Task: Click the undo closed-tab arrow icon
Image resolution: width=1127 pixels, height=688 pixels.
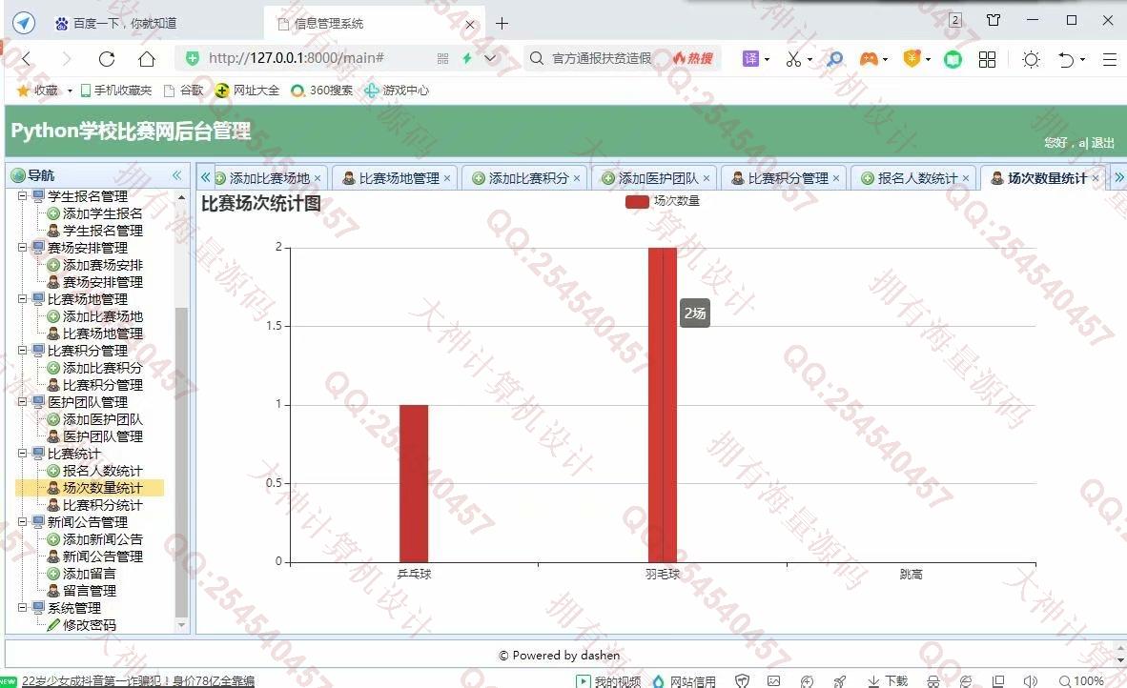Action: [x=1066, y=59]
